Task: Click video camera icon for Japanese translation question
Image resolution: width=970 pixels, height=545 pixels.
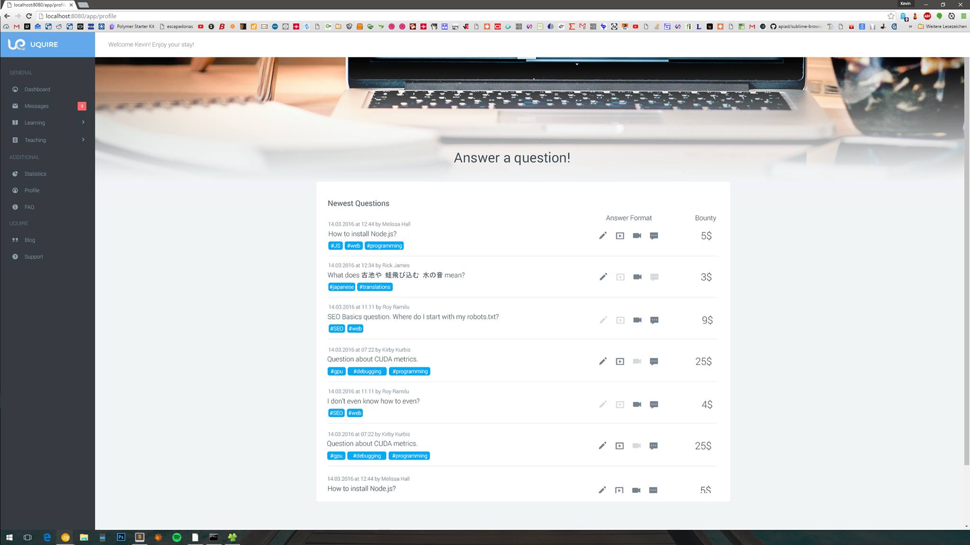Action: point(638,277)
